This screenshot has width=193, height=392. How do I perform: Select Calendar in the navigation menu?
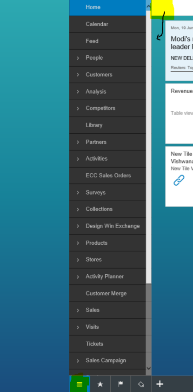coord(107,24)
